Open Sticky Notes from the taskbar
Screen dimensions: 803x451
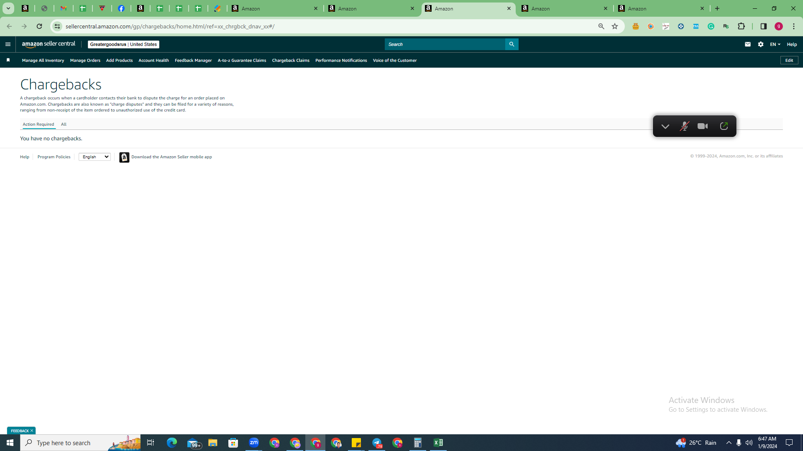tap(356, 443)
